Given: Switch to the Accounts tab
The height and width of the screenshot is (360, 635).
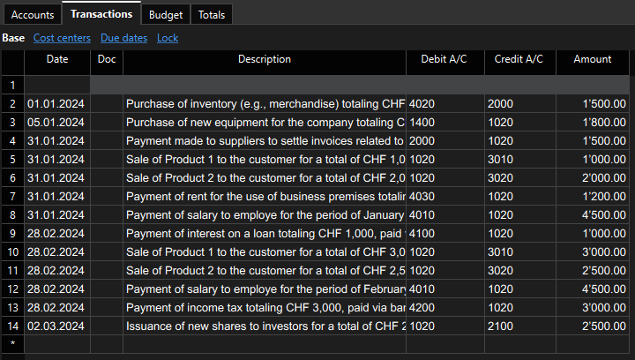Looking at the screenshot, I should click(x=33, y=15).
